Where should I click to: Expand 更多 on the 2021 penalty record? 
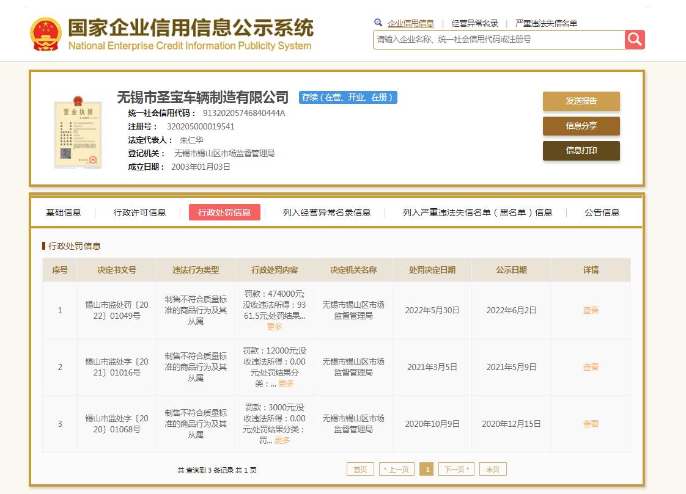(285, 383)
